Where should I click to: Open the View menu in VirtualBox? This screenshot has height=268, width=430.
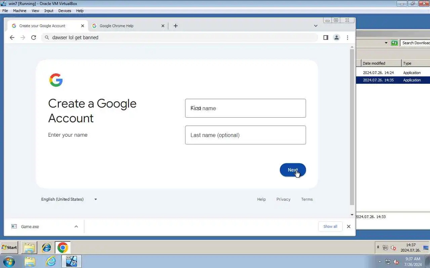35,11
